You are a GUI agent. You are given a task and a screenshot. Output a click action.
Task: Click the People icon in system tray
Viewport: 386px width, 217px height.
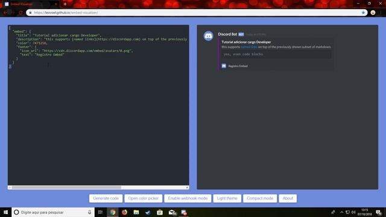333,212
